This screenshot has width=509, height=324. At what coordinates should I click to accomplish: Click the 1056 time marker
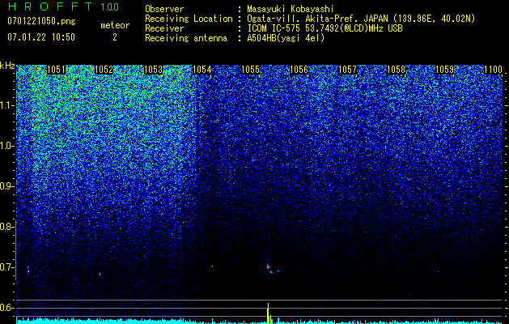pyautogui.click(x=299, y=70)
